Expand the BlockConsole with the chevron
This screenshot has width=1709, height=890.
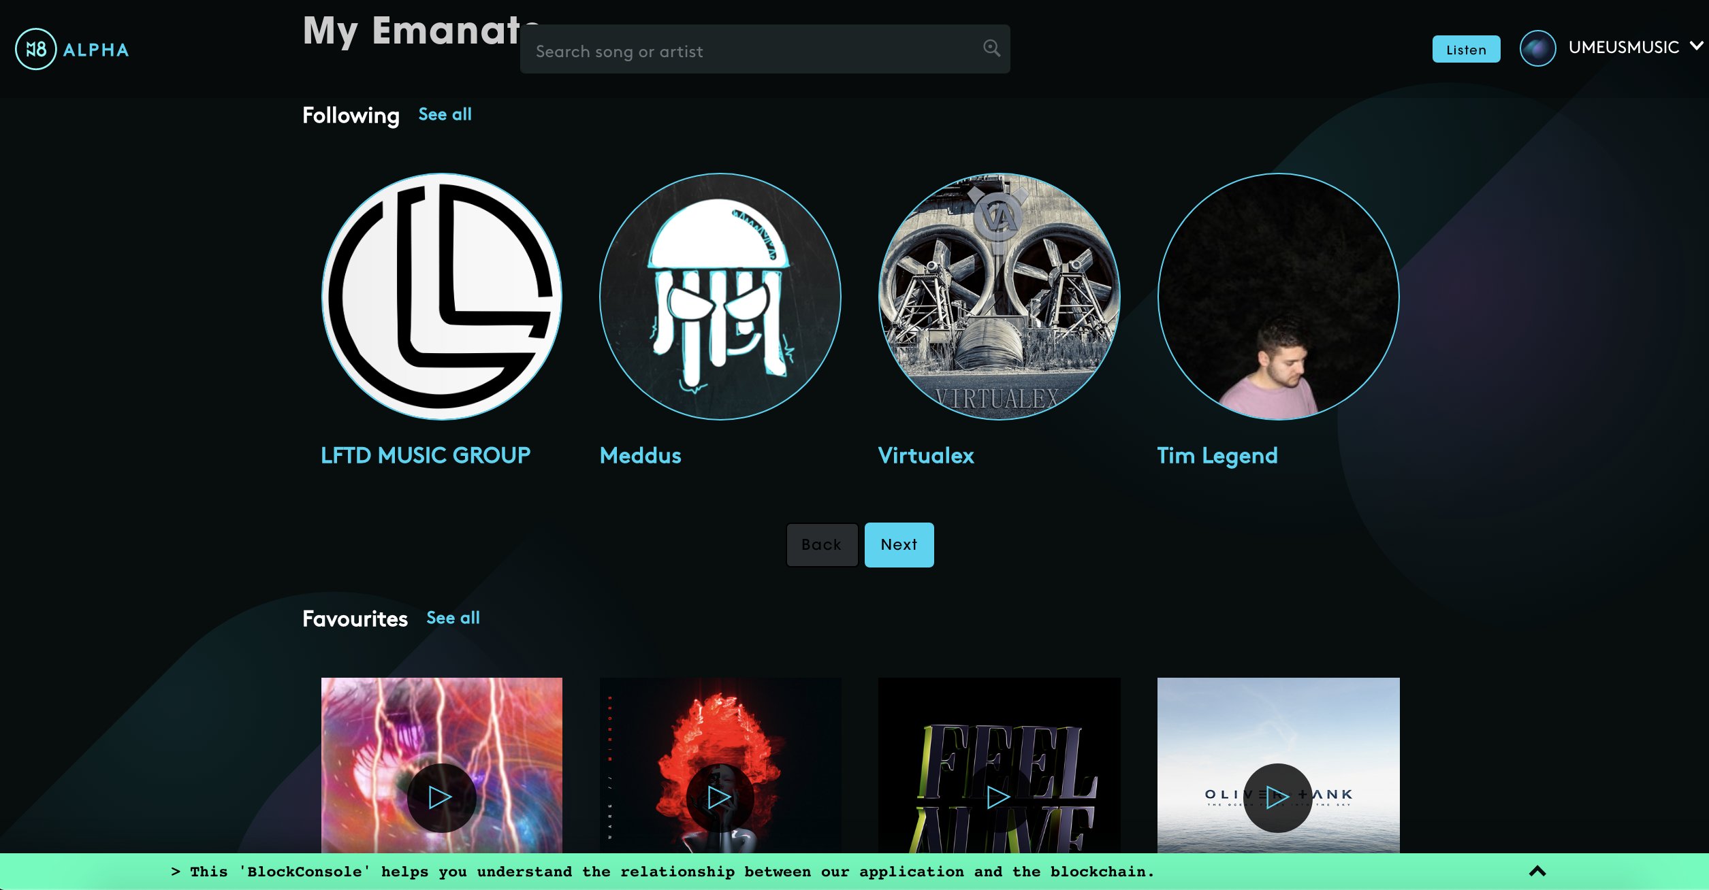[1537, 871]
